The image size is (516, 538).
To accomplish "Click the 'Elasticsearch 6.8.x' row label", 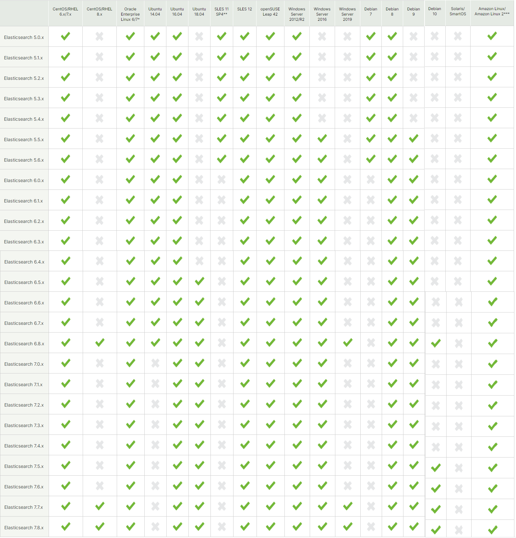I will 24,344.
